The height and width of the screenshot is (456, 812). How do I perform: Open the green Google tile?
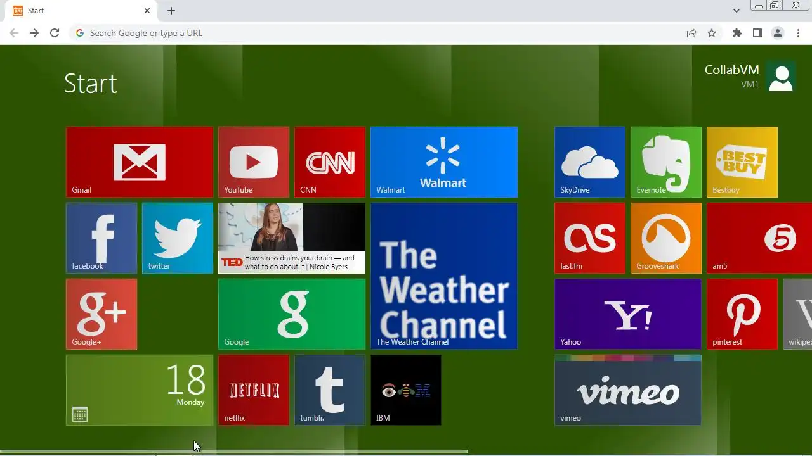tap(292, 314)
